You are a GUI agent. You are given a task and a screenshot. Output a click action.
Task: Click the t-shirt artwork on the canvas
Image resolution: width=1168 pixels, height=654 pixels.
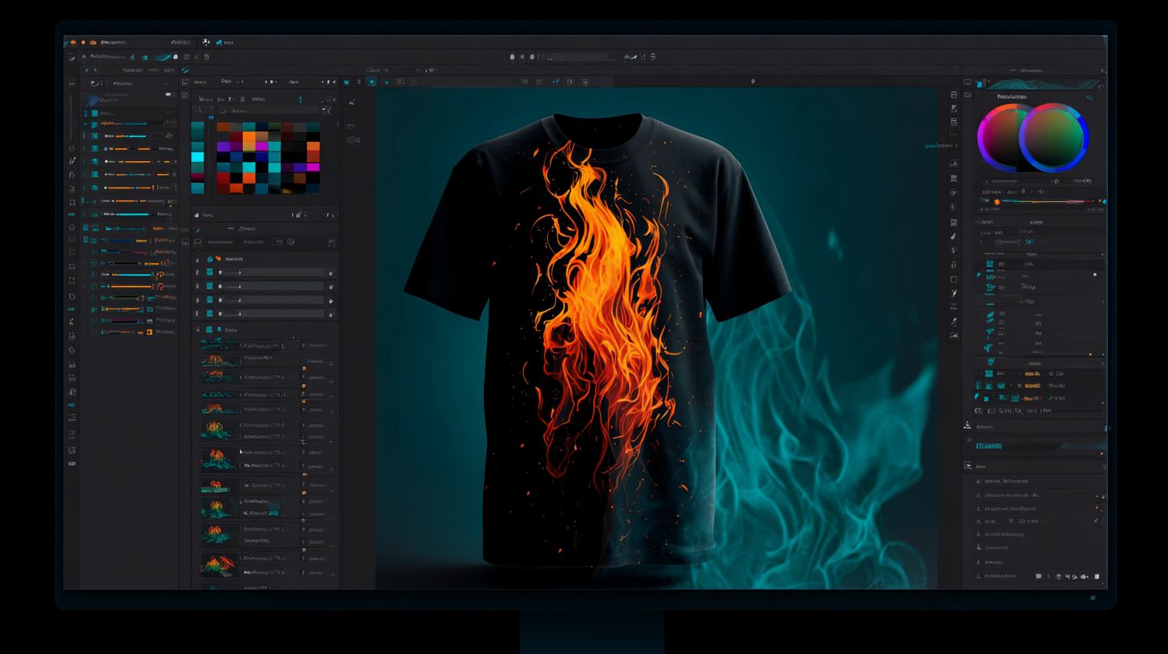[x=598, y=337]
